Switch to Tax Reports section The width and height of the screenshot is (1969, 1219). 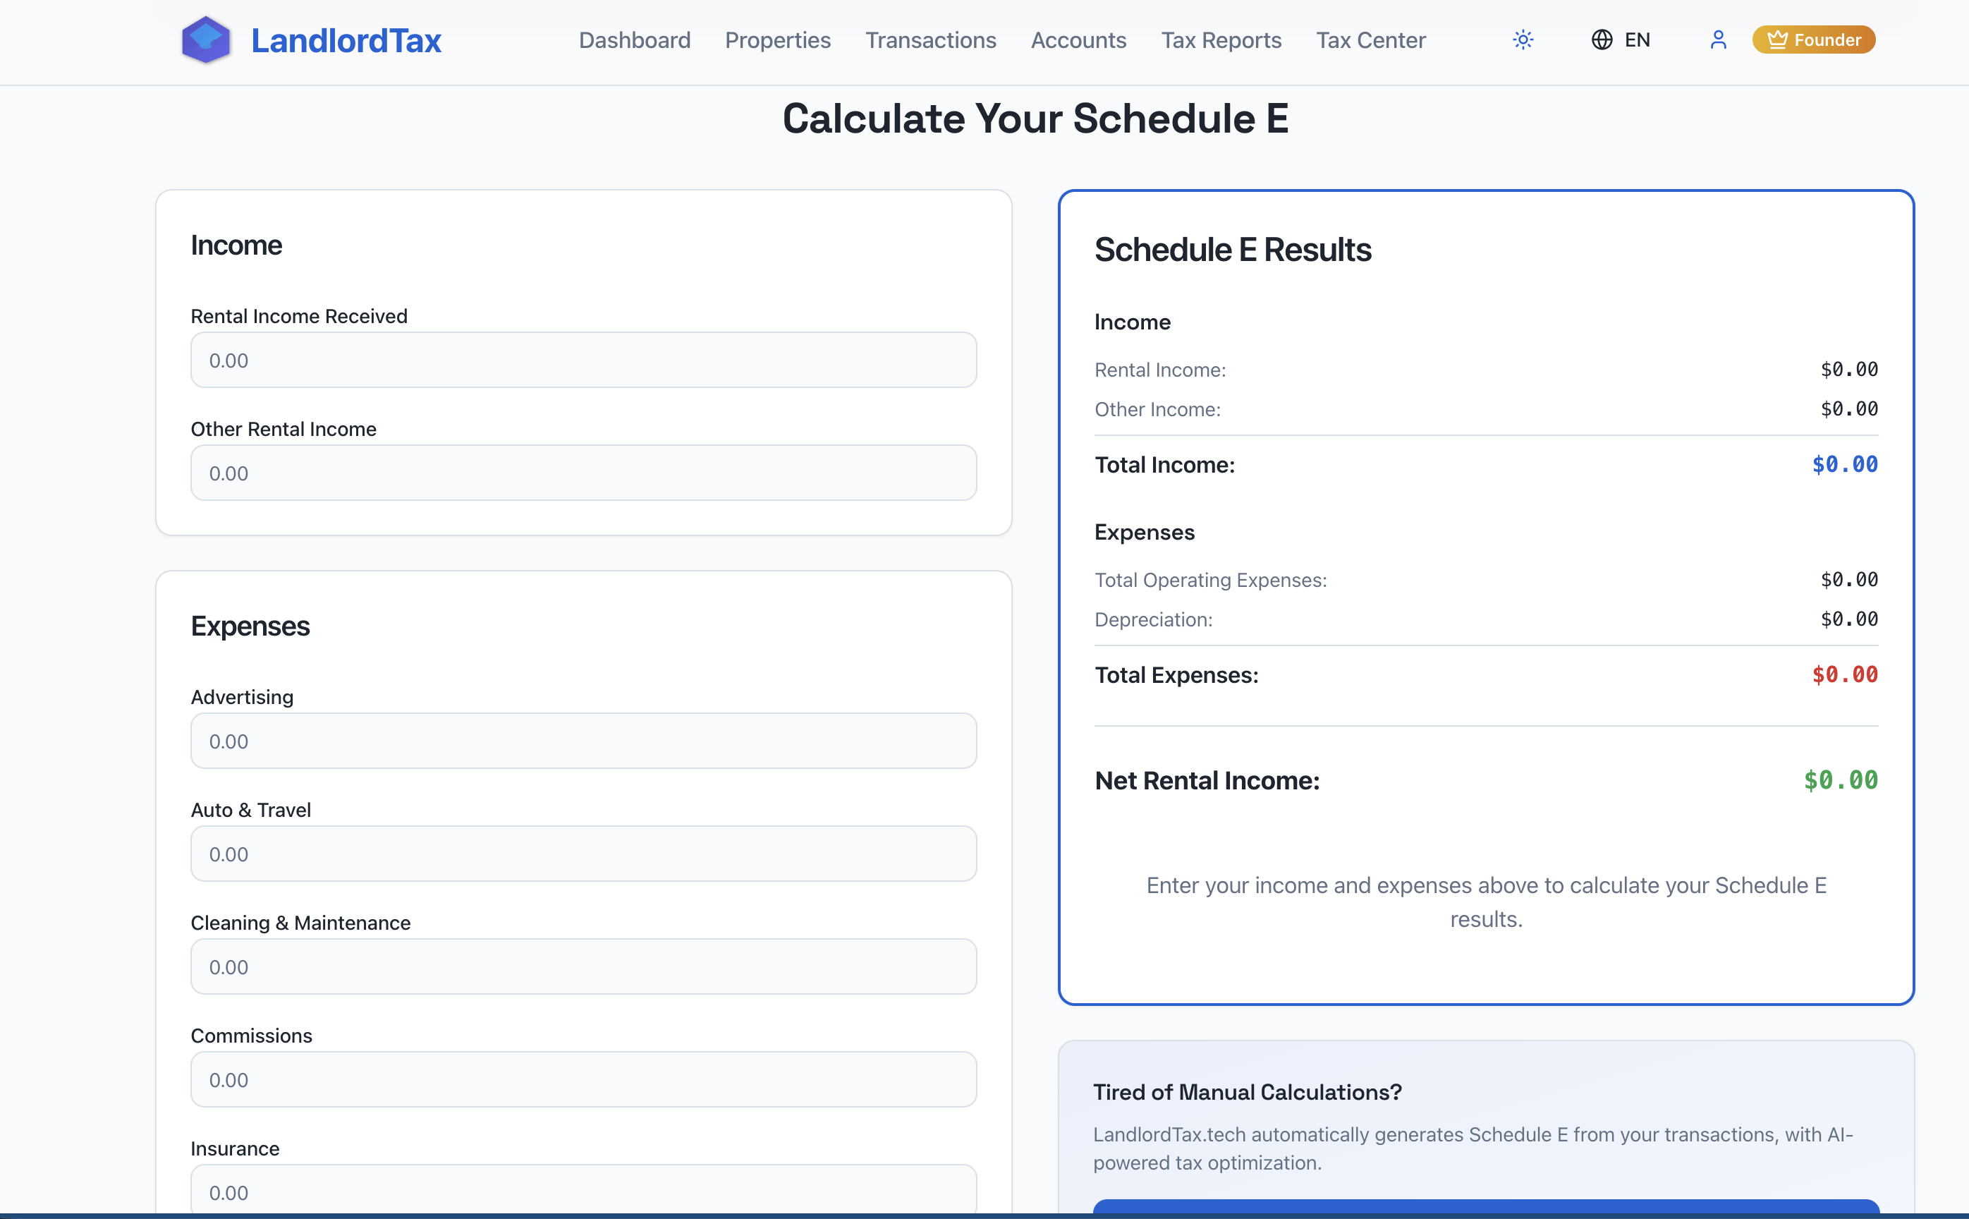pos(1220,40)
